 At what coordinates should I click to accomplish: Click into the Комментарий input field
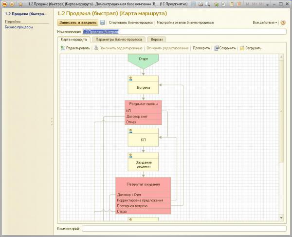184,228
